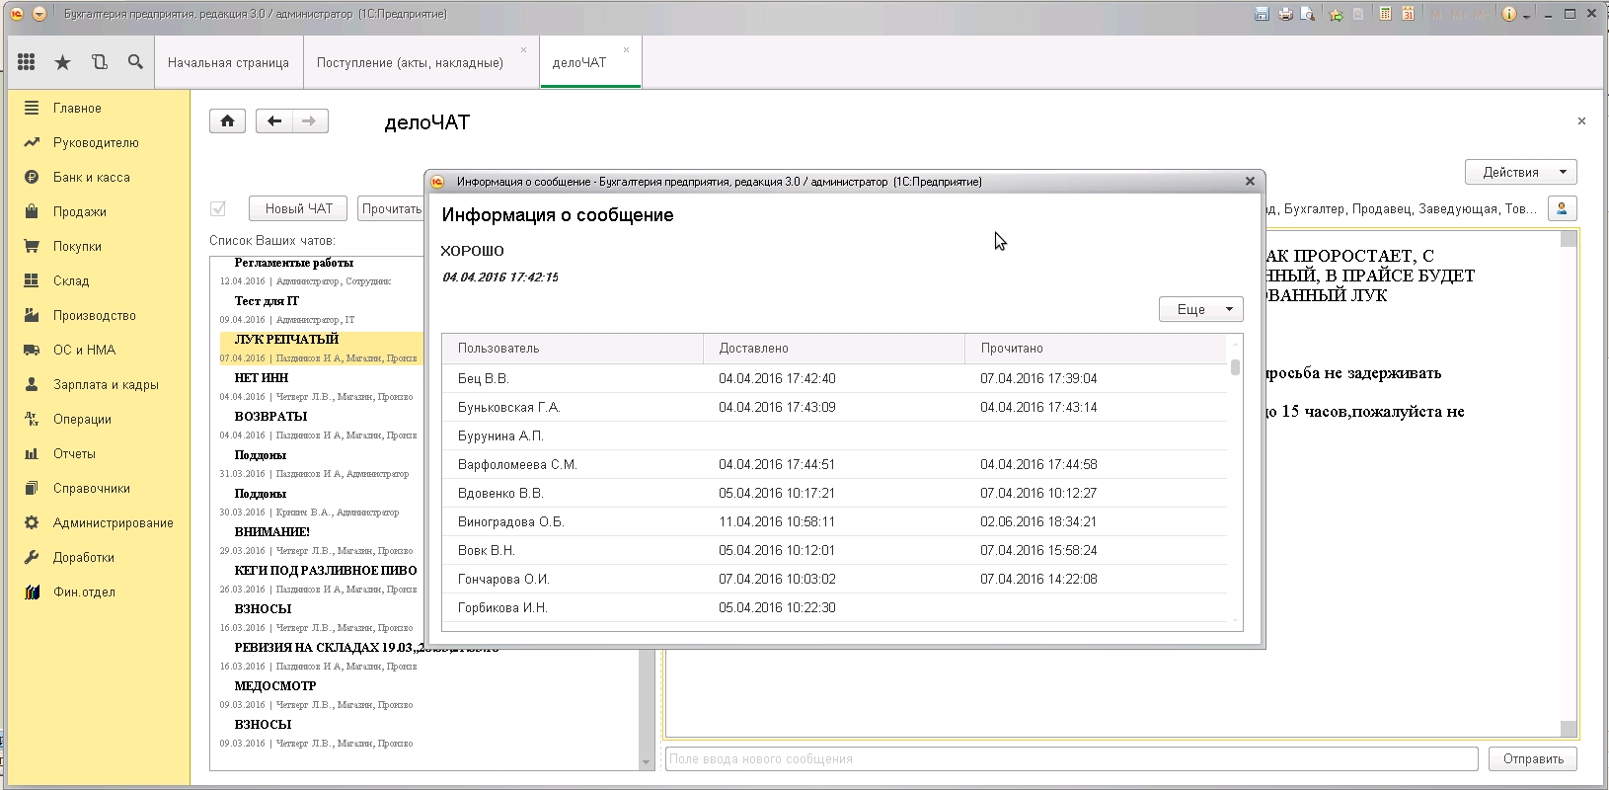This screenshot has width=1609, height=790.
Task: Open Продажи section in sidebar
Action: [80, 211]
